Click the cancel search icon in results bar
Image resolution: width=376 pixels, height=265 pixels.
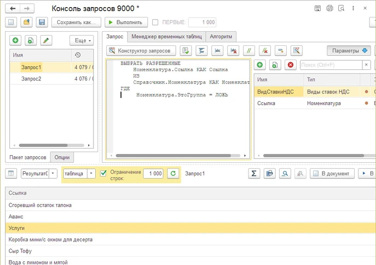300,174
